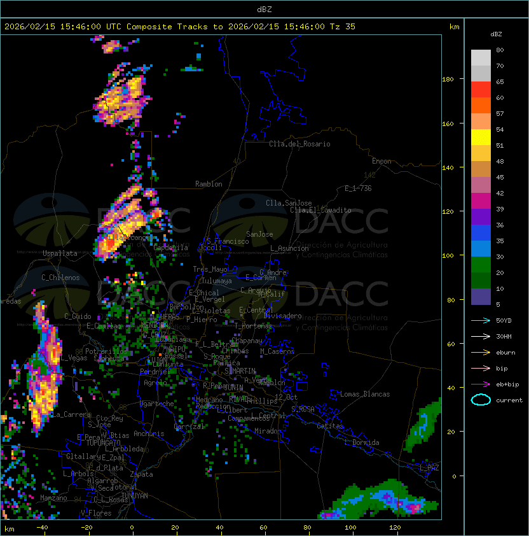Click the 'Manzano' map label
The image size is (529, 536).
pos(53,498)
